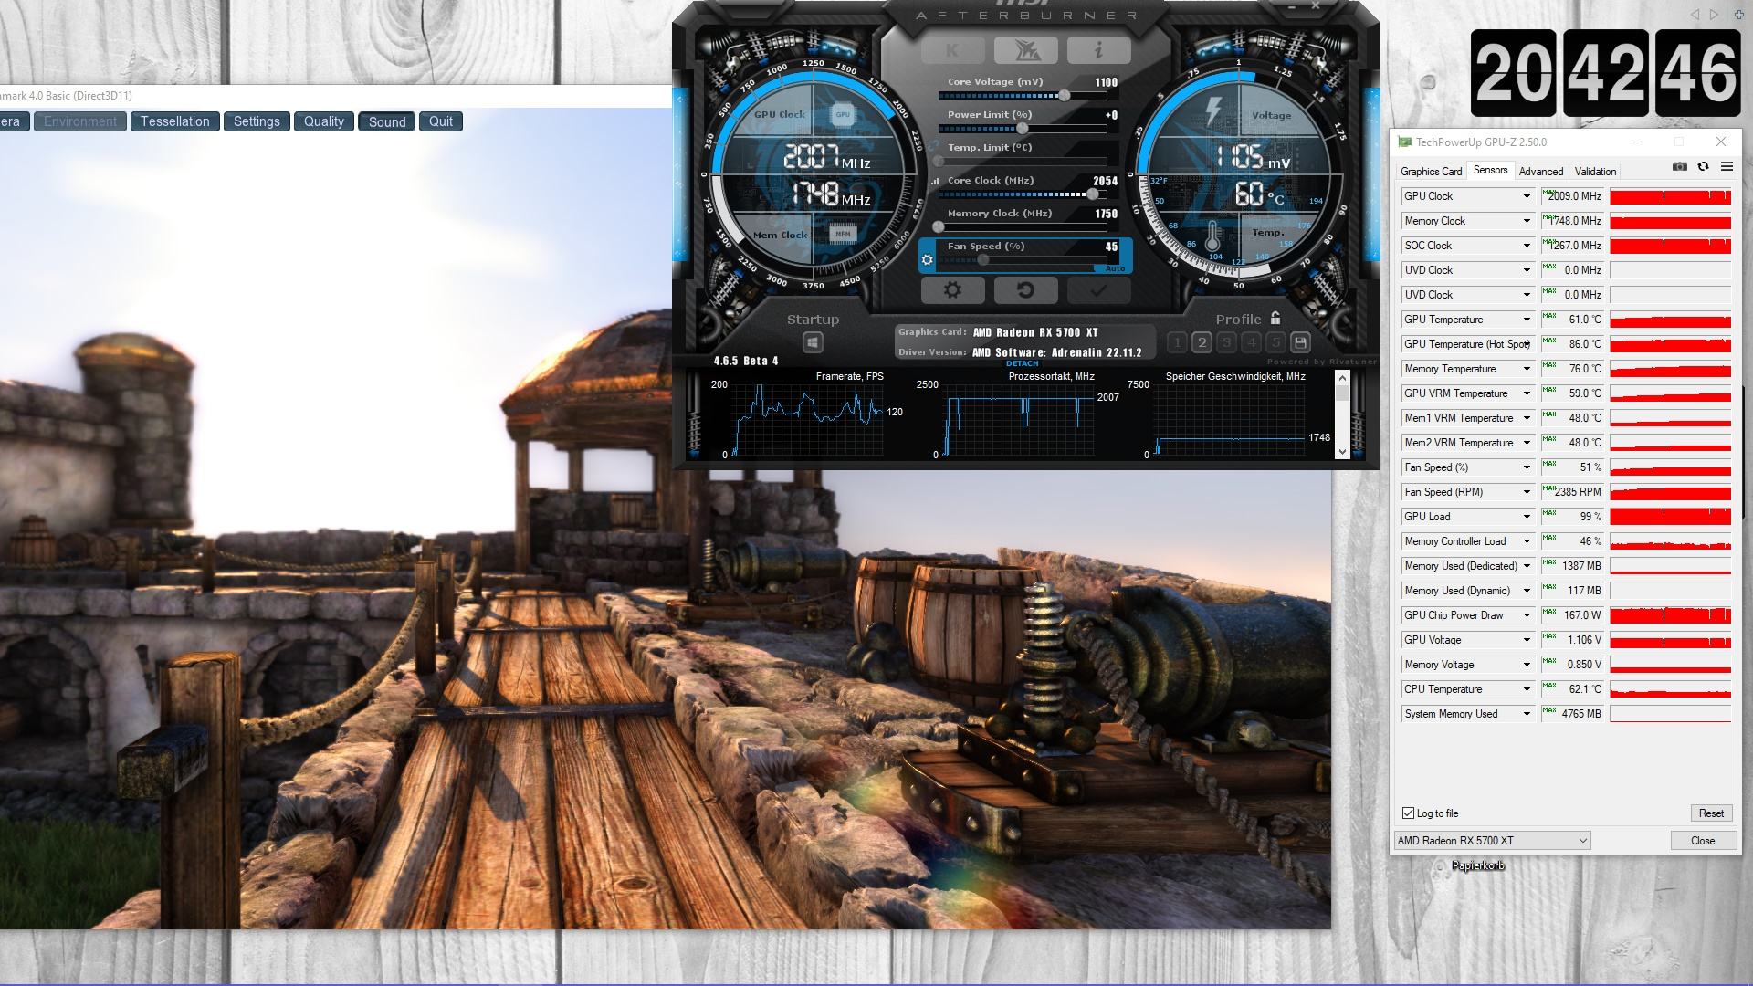Click the fan speed settings gear icon
The image size is (1753, 986).
928,260
